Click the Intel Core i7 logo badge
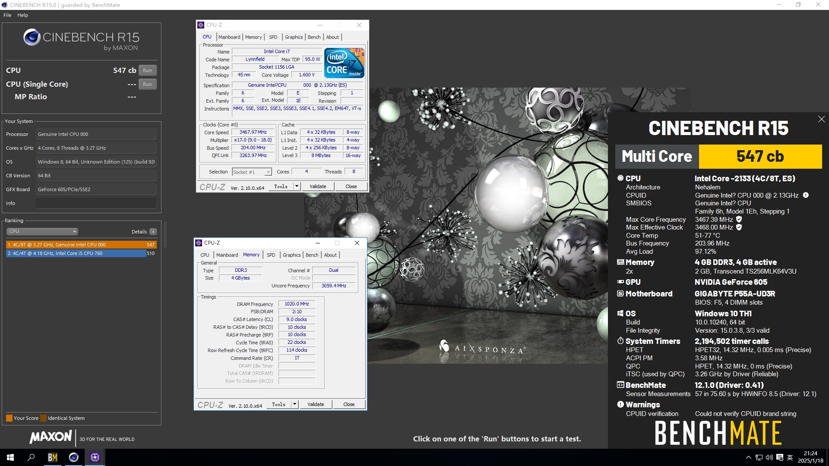Viewport: 829px width, 466px height. pyautogui.click(x=344, y=63)
